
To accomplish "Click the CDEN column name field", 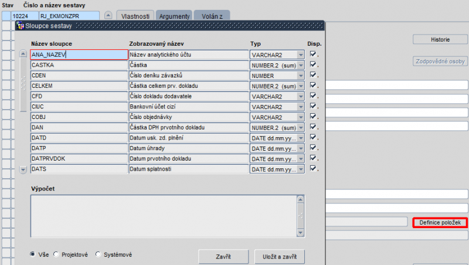I will coord(79,76).
